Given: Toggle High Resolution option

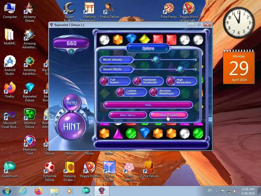Looking at the screenshot, I should pyautogui.click(x=181, y=81).
